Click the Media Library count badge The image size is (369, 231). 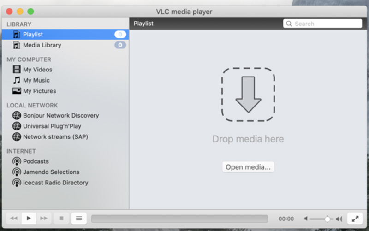120,45
